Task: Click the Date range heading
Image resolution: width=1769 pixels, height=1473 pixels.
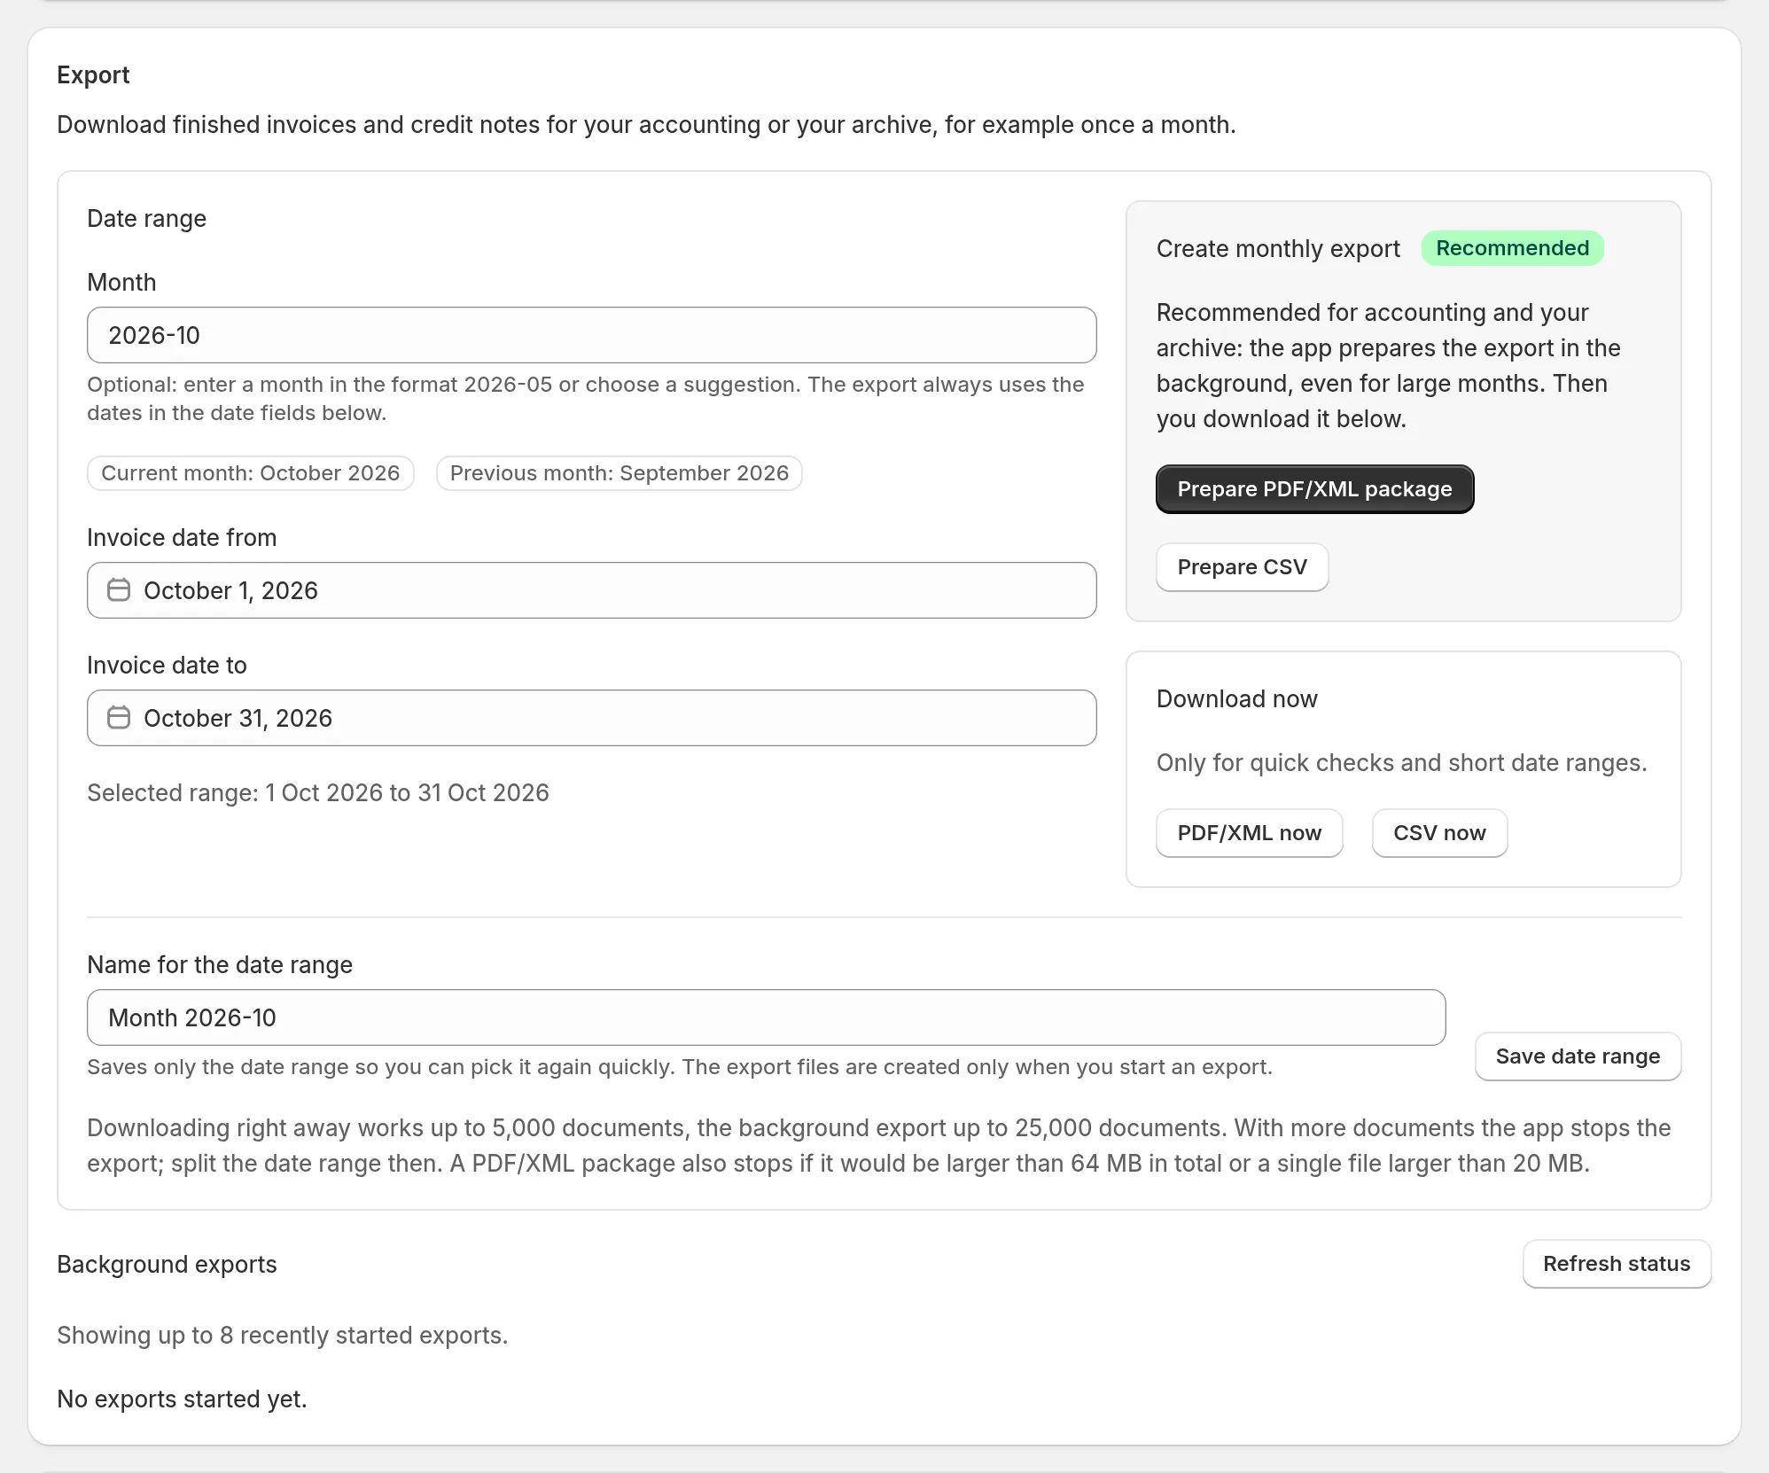Action: [146, 218]
